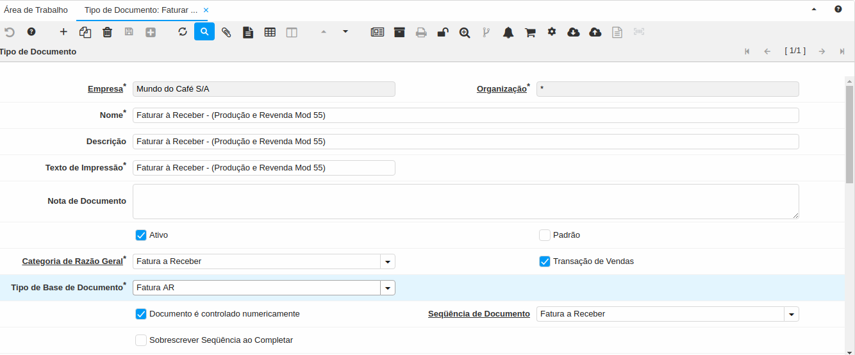Click the Customize document icon in toolbar

[x=617, y=31]
